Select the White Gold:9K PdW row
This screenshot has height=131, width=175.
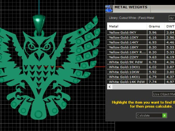(141, 62)
